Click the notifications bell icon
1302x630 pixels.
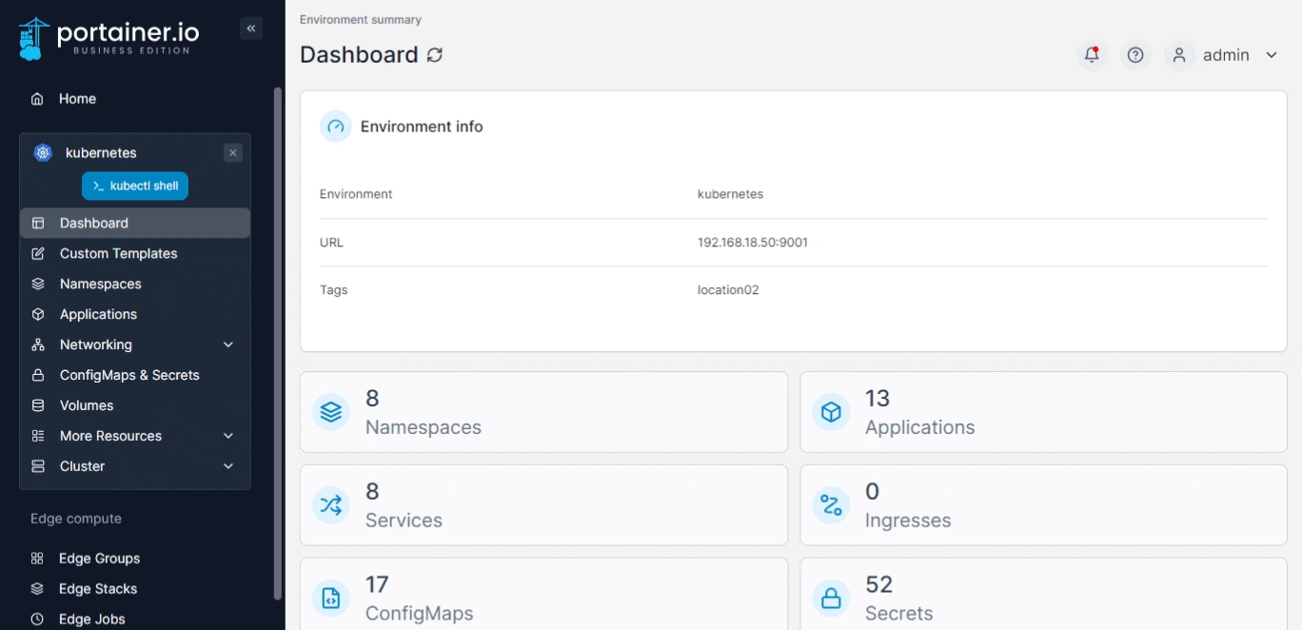click(x=1092, y=55)
